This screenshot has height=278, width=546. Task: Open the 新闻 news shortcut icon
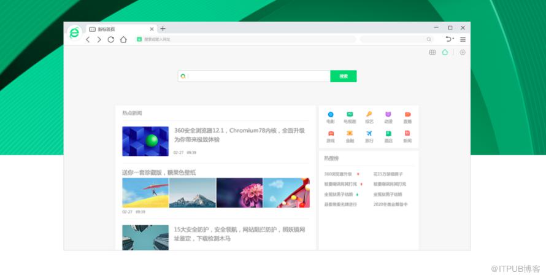tap(407, 133)
